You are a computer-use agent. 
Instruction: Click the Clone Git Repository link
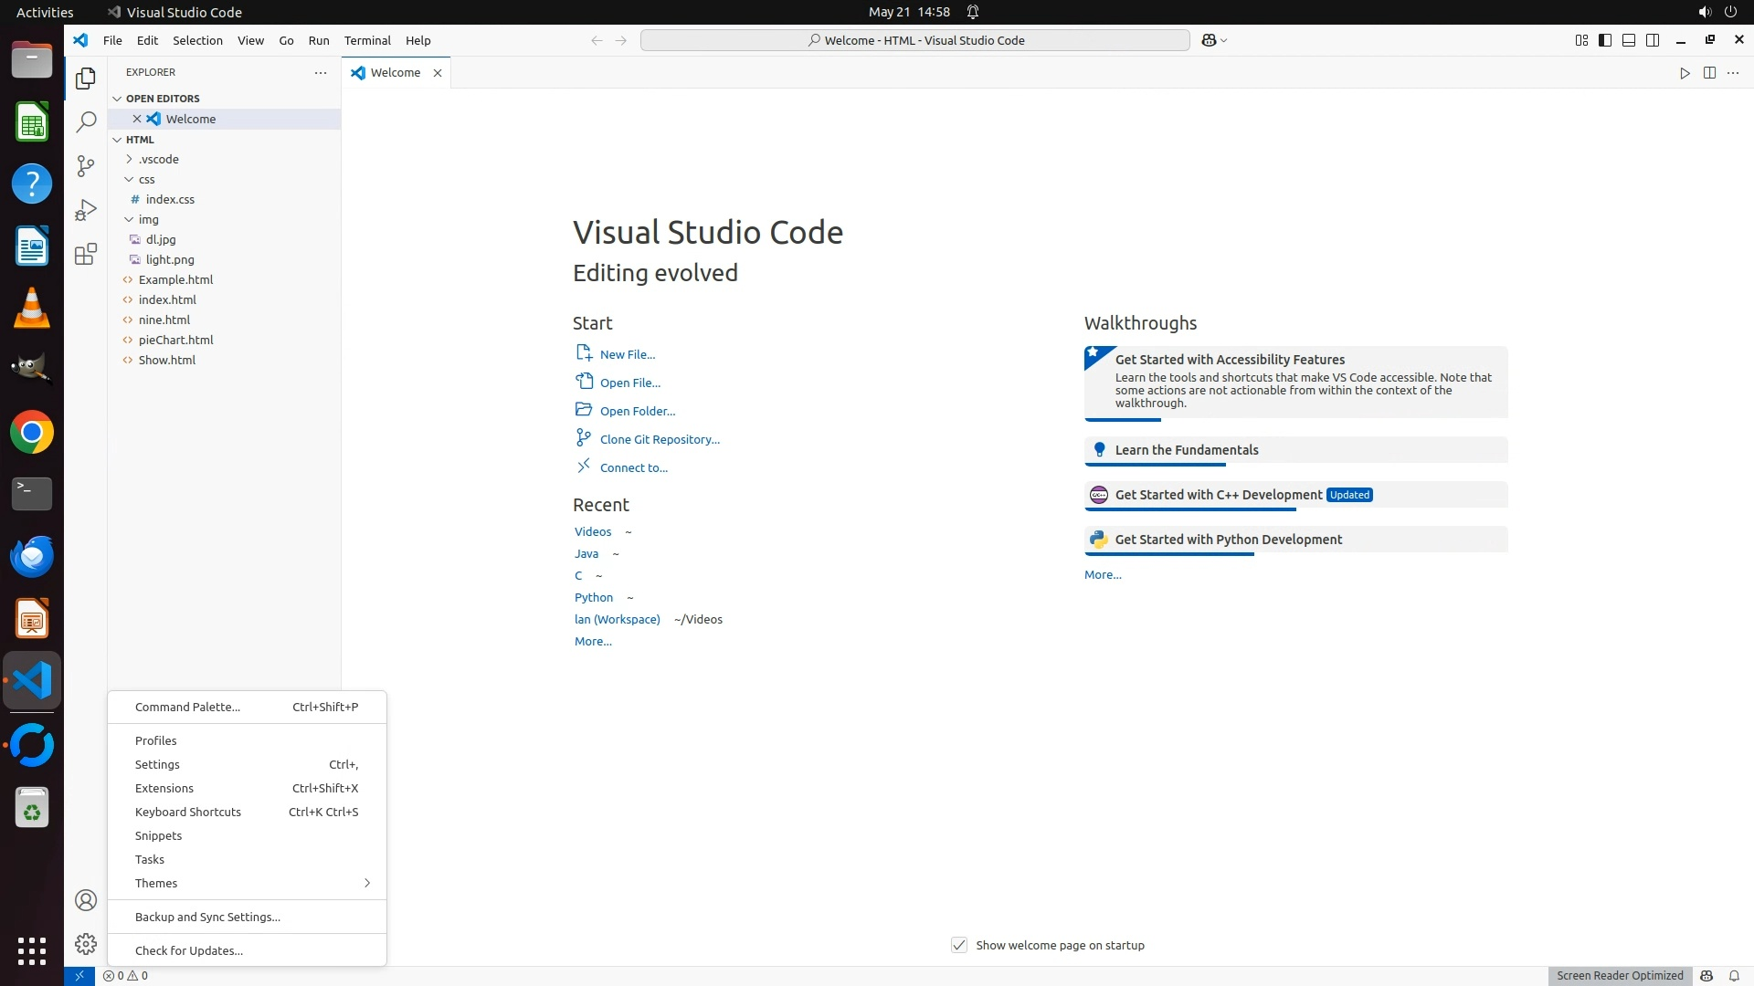click(x=659, y=439)
